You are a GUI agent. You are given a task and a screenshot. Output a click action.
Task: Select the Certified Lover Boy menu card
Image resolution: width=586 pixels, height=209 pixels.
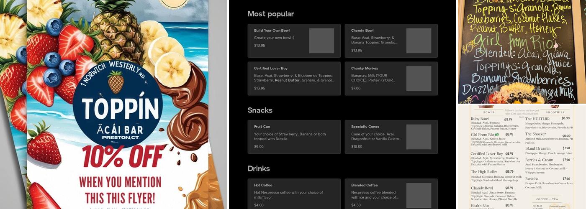(294, 79)
